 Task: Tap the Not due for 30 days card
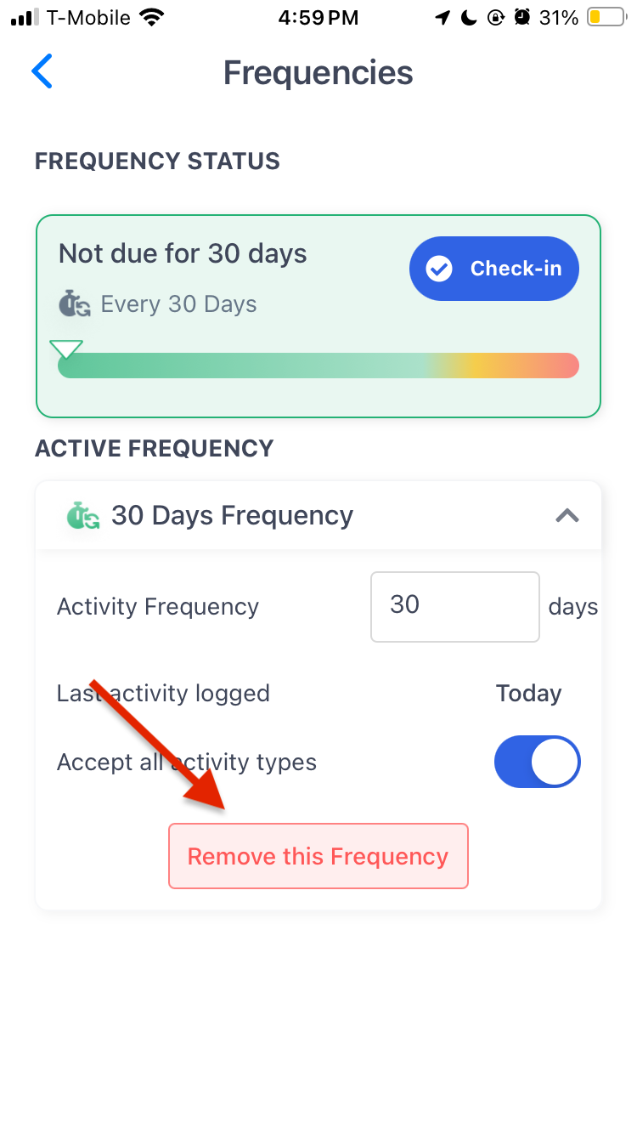point(318,316)
